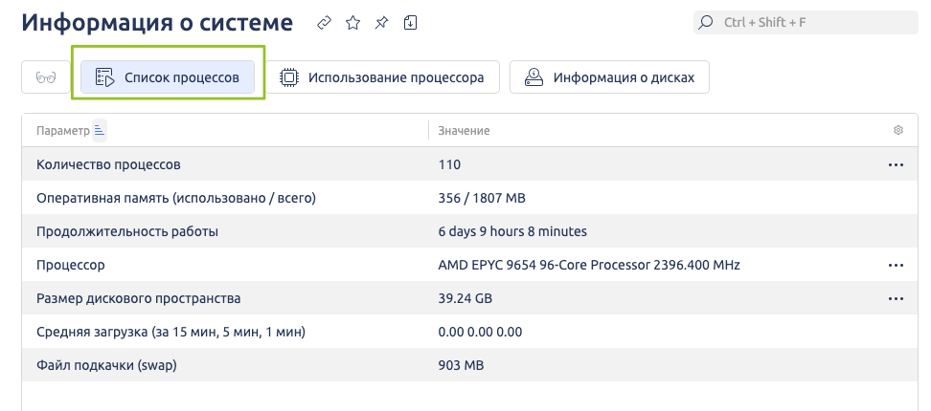Add page to favorites with star icon
This screenshot has width=931, height=411.
click(x=352, y=22)
